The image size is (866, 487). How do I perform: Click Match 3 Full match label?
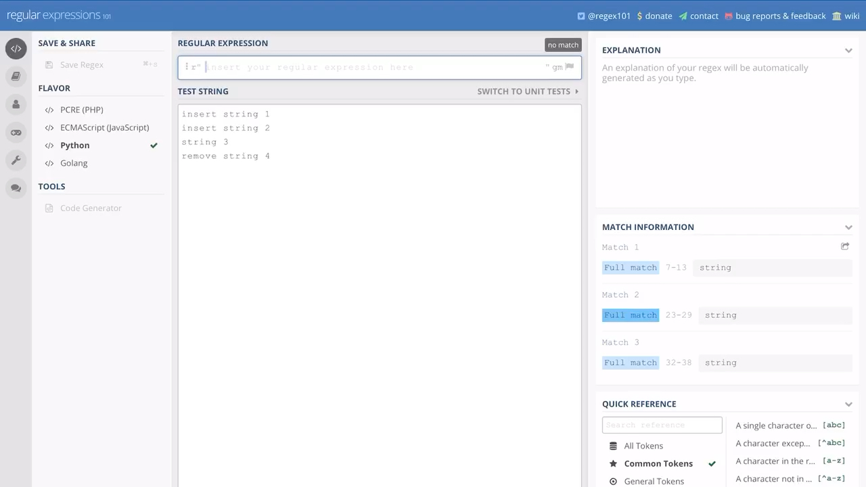tap(631, 363)
